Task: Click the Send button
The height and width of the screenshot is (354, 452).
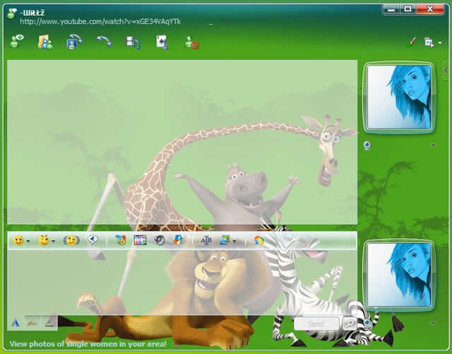Action: point(316,324)
